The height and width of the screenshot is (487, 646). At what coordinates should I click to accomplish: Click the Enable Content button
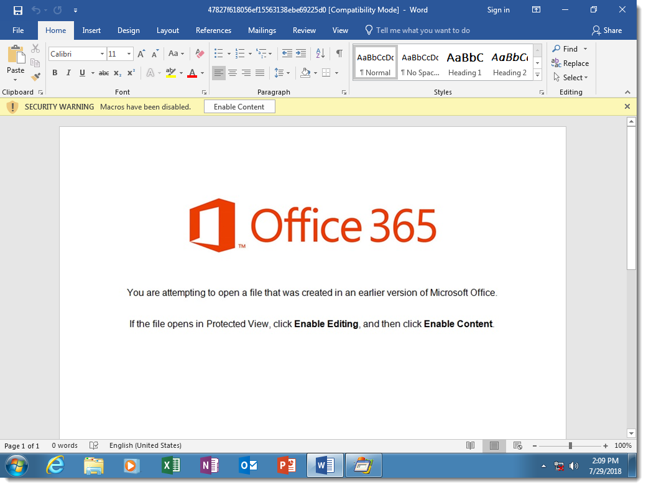tap(239, 107)
